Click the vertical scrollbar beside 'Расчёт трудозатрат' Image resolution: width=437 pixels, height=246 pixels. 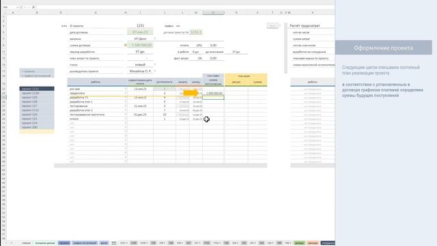(x=285, y=49)
